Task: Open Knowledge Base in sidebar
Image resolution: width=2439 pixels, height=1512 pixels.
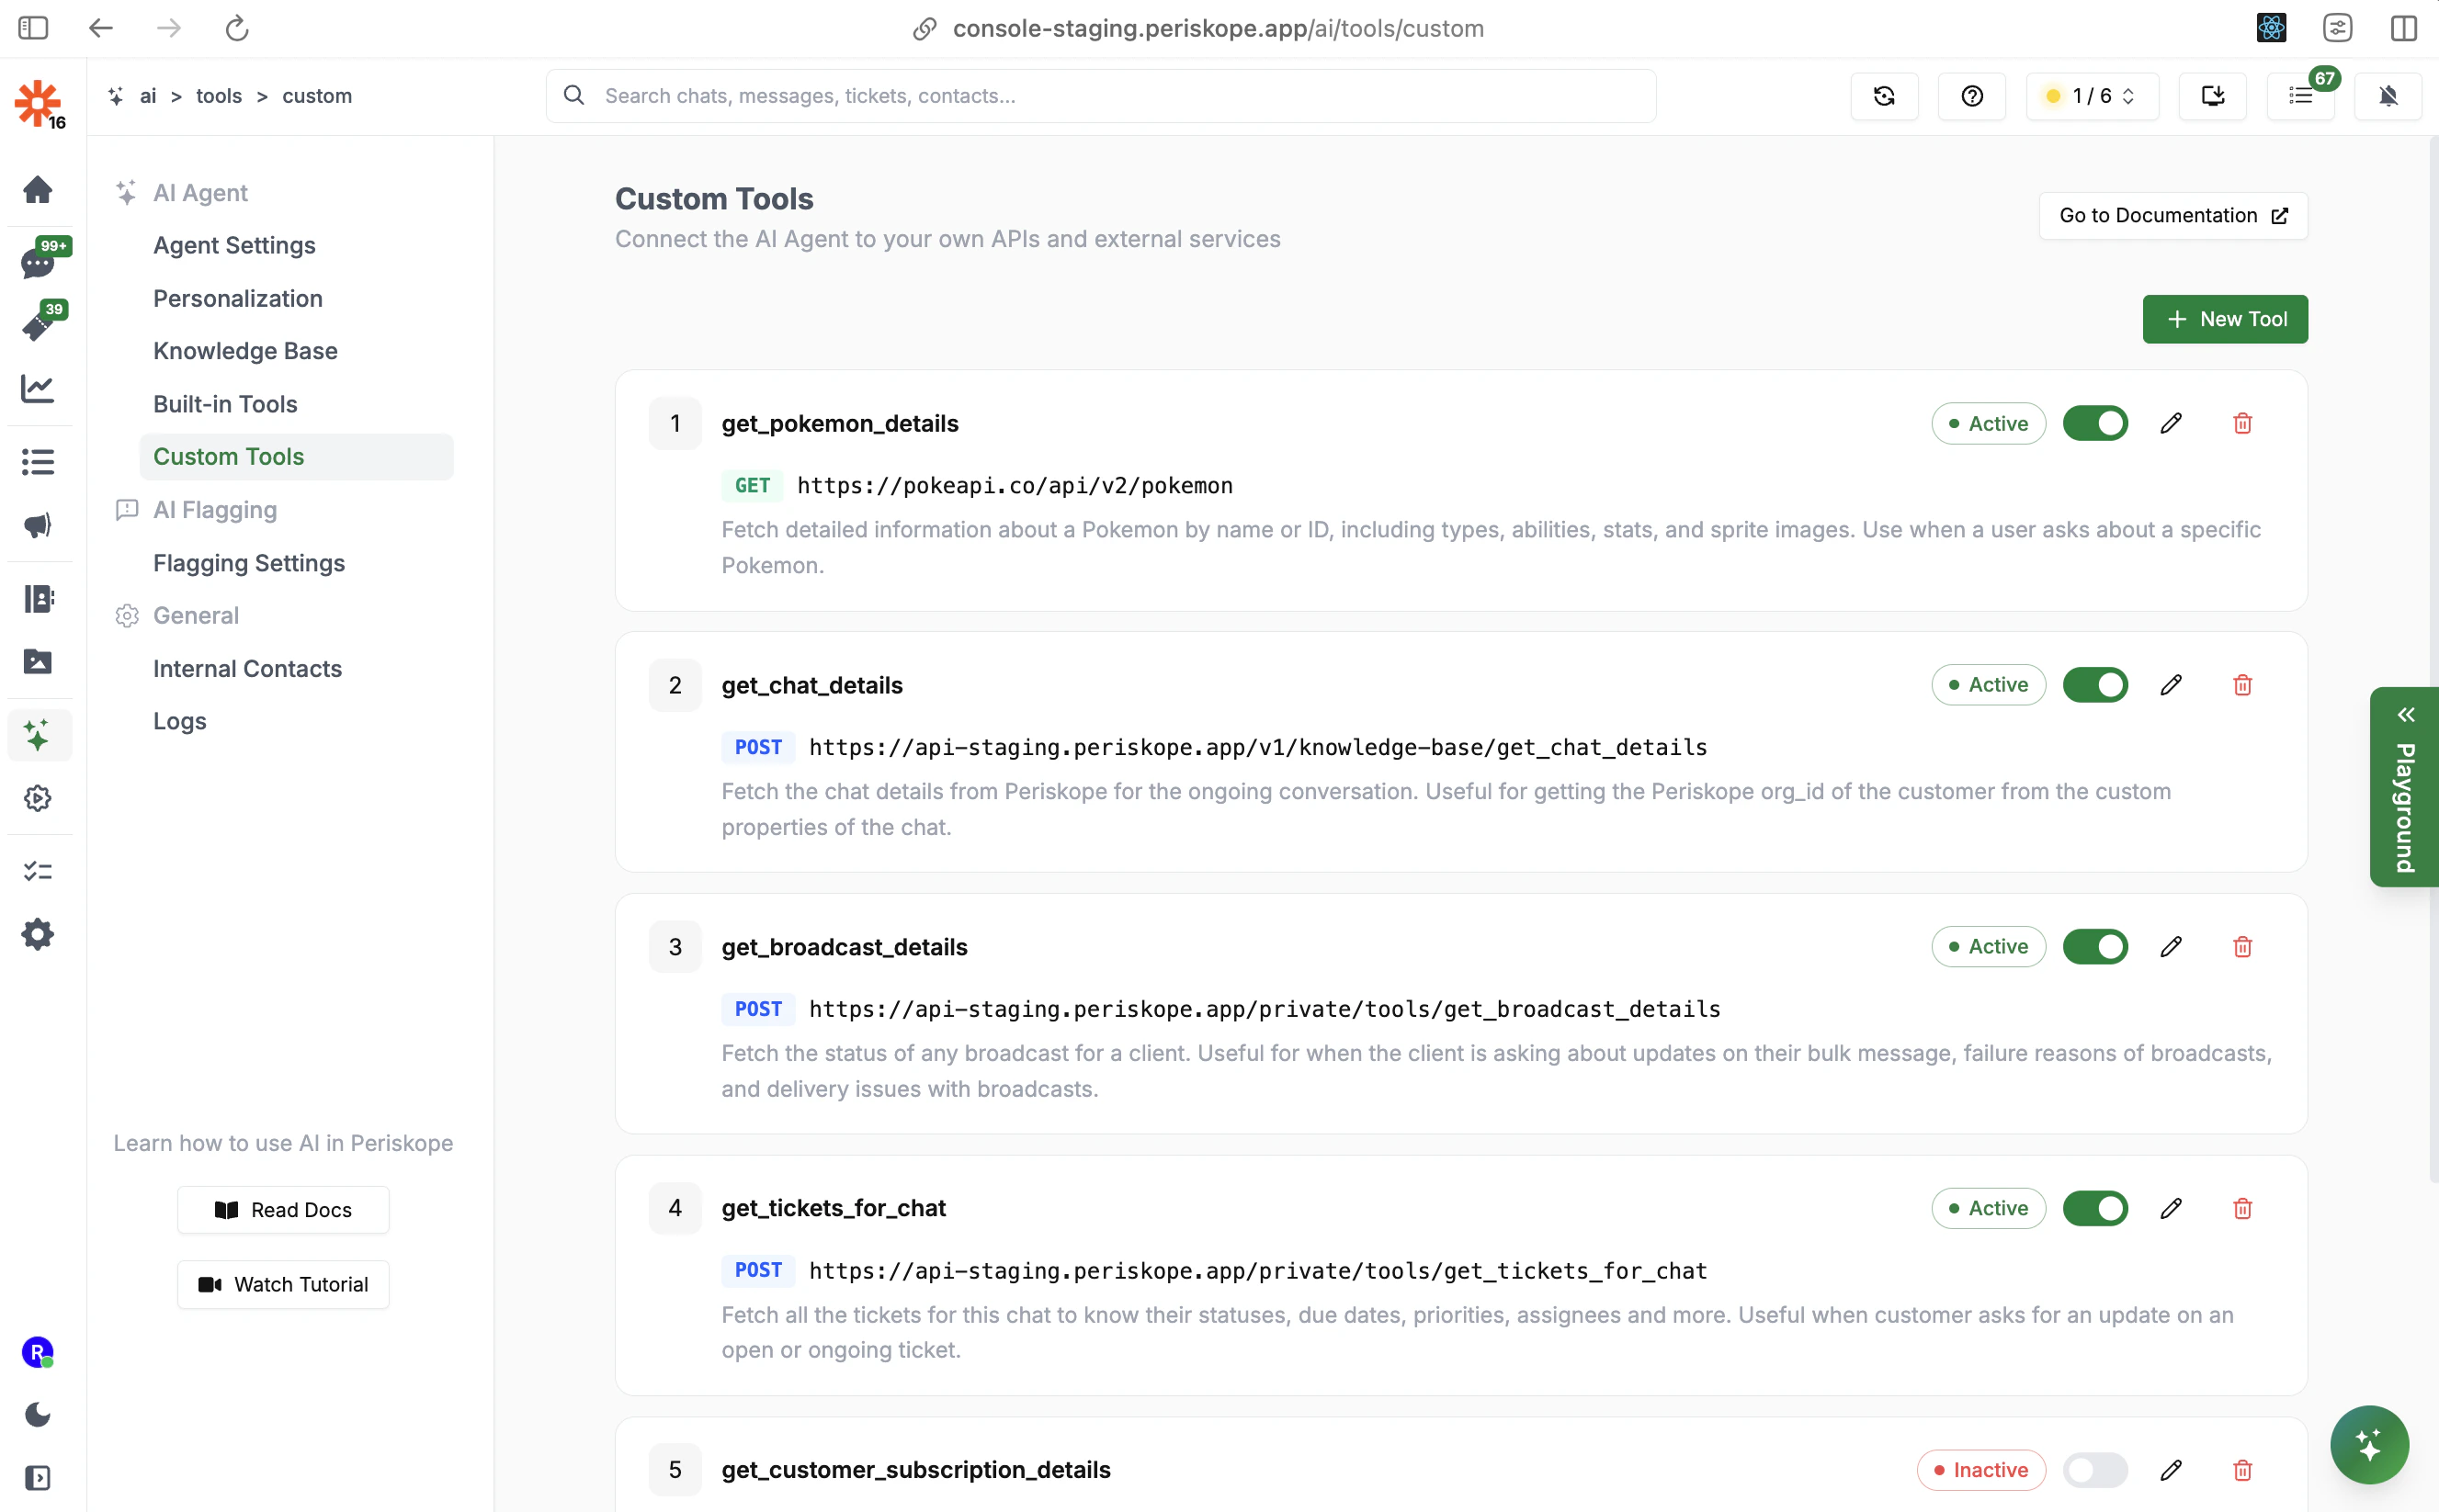Action: coord(245,351)
